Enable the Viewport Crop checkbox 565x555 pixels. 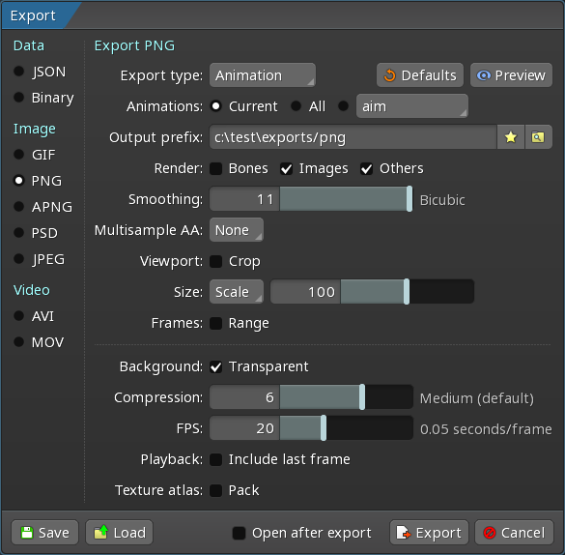point(216,261)
